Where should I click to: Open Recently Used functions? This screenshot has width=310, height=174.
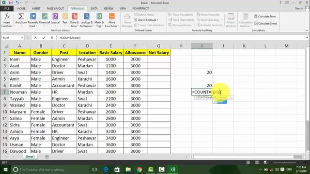tap(33, 20)
